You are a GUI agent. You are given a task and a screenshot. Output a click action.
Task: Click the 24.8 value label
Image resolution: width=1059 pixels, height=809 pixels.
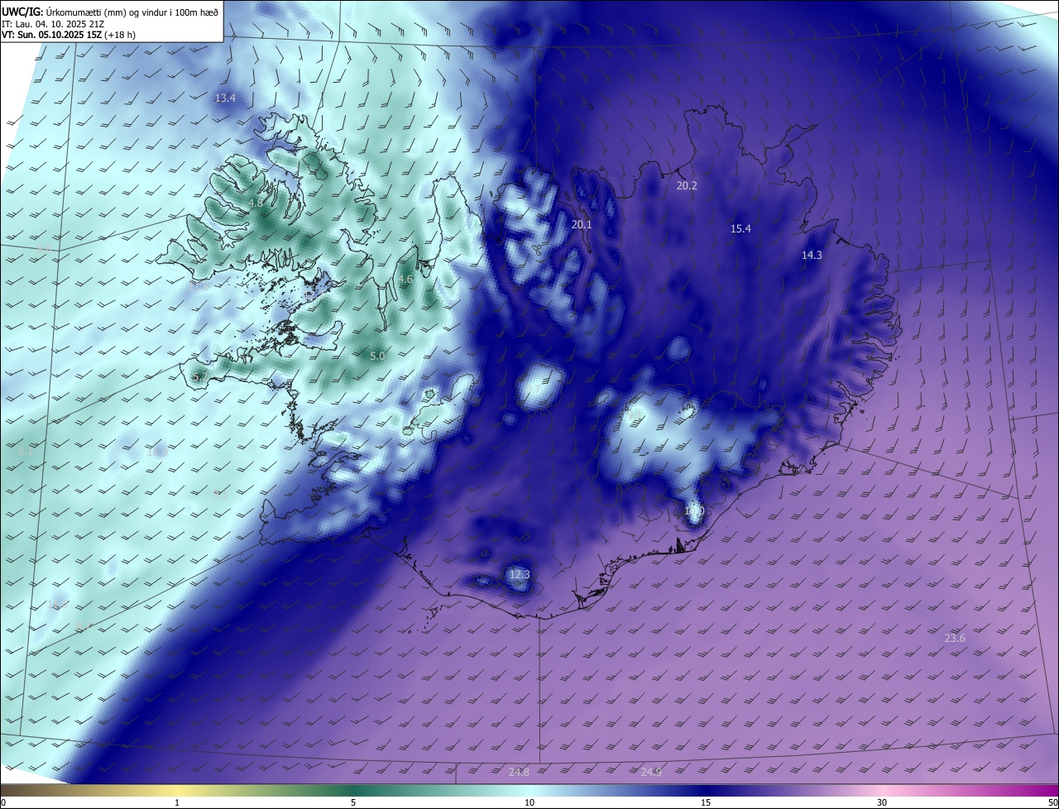point(519,772)
